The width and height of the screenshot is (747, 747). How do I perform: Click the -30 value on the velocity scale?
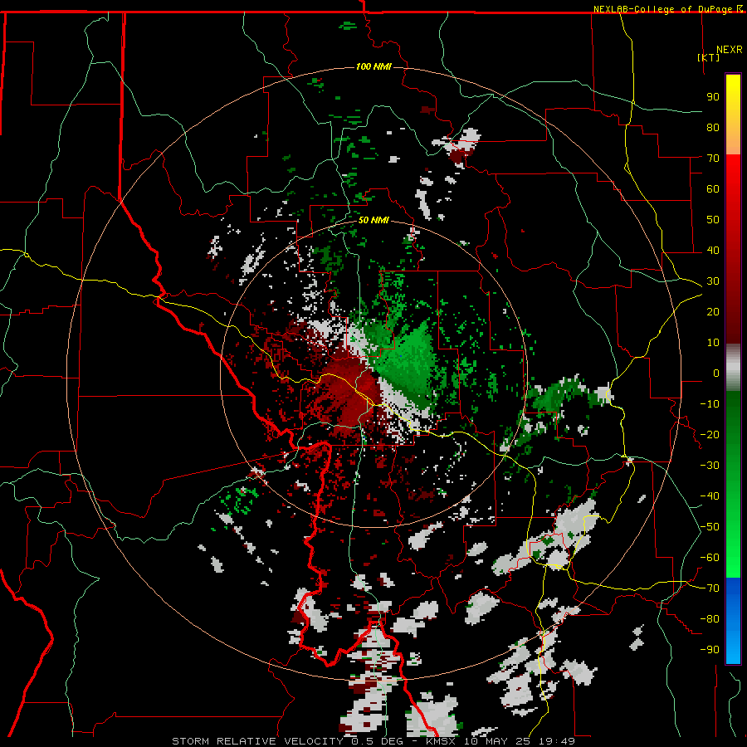pos(710,466)
